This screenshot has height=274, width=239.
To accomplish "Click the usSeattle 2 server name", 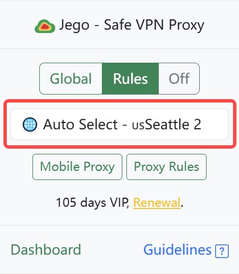I will 167,124.
